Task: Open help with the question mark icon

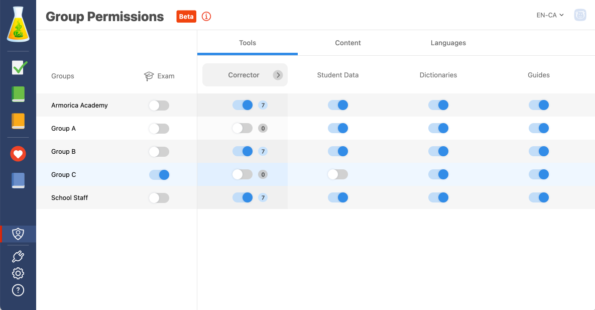Action: 18,290
